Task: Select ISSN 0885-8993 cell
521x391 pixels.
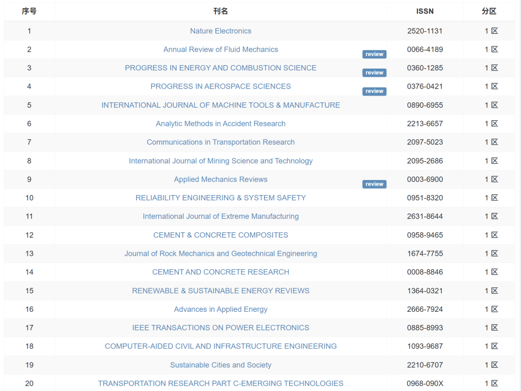Action: (425, 328)
